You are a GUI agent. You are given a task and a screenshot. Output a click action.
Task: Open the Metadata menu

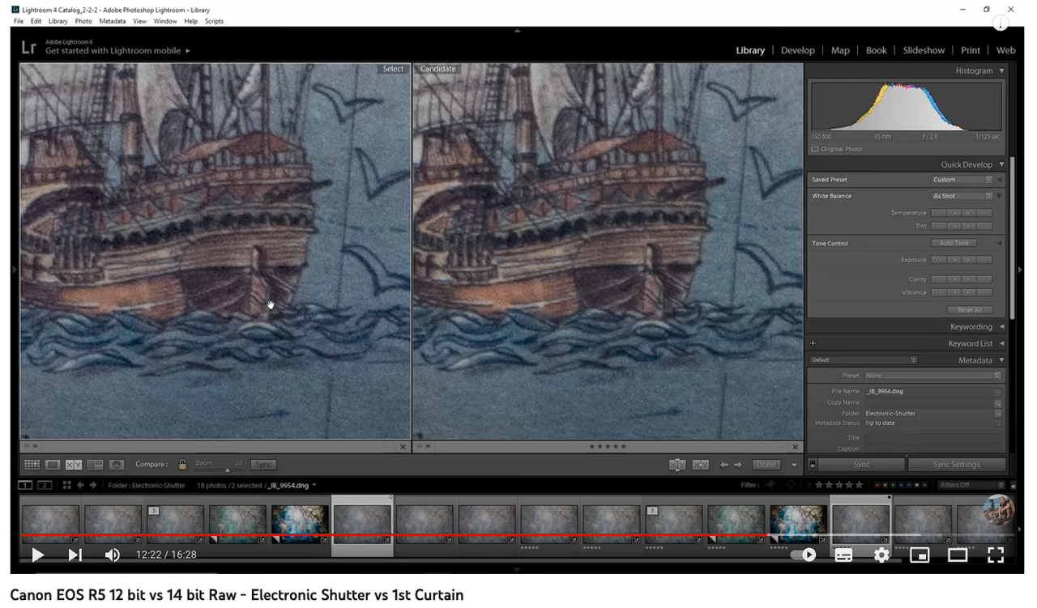pos(113,21)
